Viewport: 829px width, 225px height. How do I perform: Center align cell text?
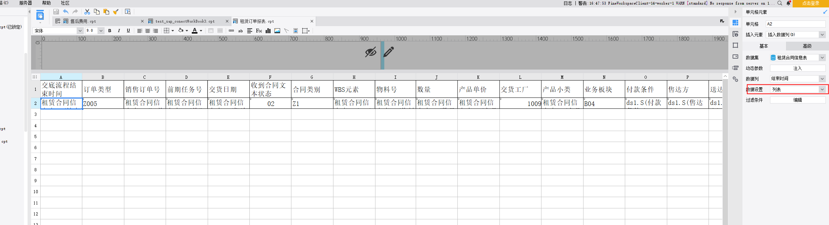click(148, 31)
